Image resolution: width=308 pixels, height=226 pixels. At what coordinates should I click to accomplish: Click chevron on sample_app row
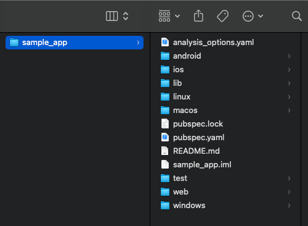pyautogui.click(x=138, y=43)
